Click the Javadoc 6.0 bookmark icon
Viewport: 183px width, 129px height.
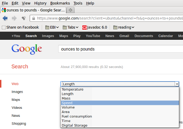tap(84, 28)
